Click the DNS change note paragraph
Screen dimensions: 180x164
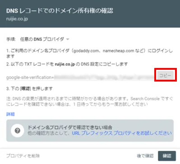[90, 101]
